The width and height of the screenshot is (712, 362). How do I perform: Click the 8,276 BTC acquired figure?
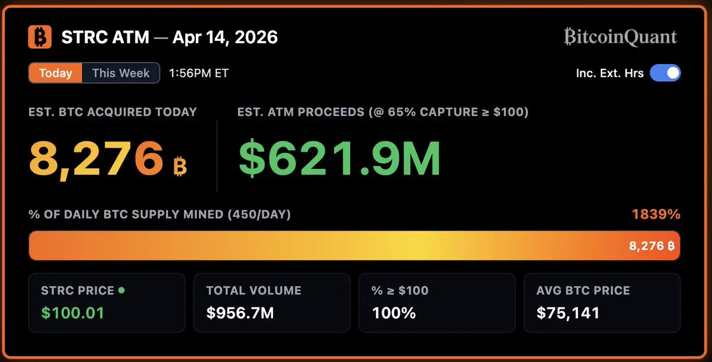click(96, 158)
